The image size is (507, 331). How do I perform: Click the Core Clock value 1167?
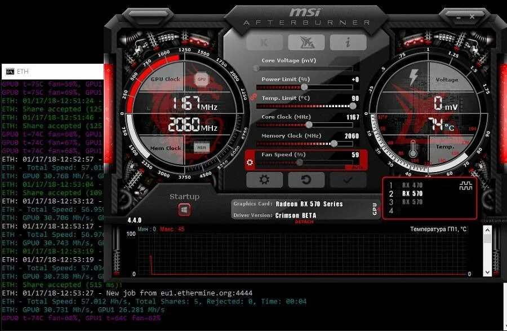(x=353, y=117)
